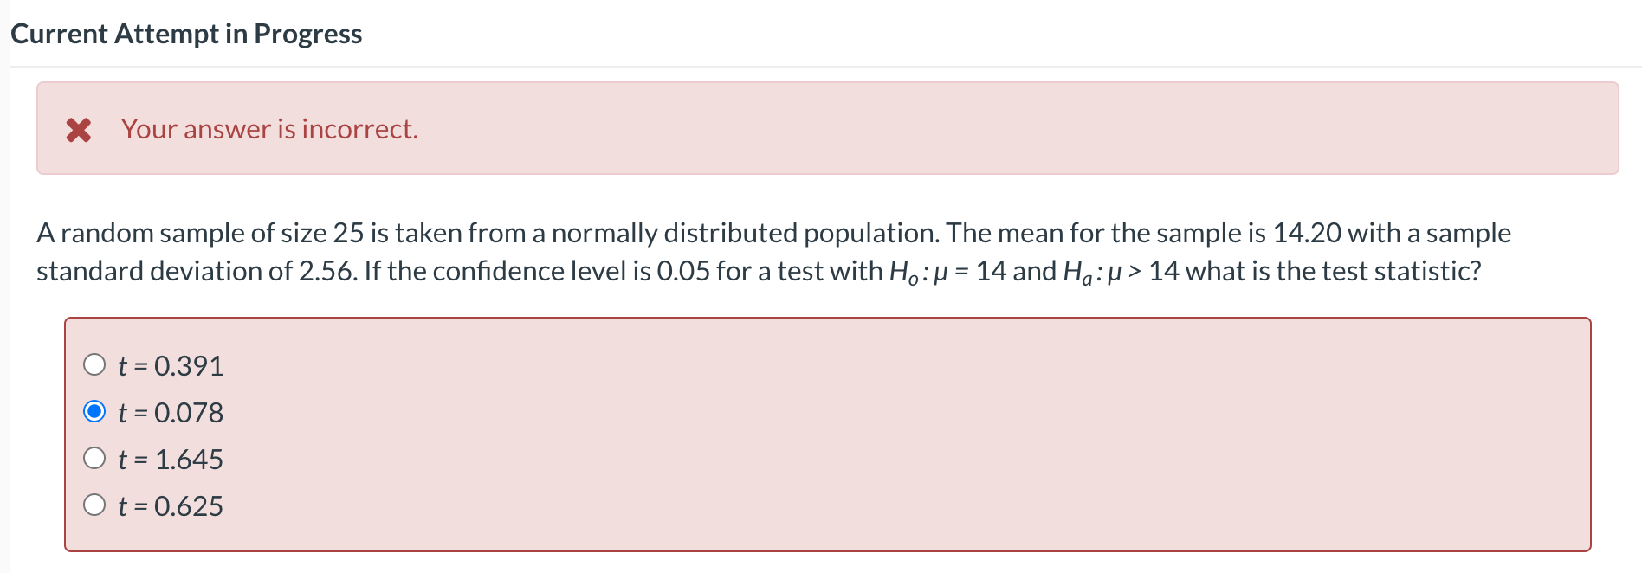The width and height of the screenshot is (1642, 573).
Task: Click the phrase what is the test statistic
Action: coord(1342,270)
